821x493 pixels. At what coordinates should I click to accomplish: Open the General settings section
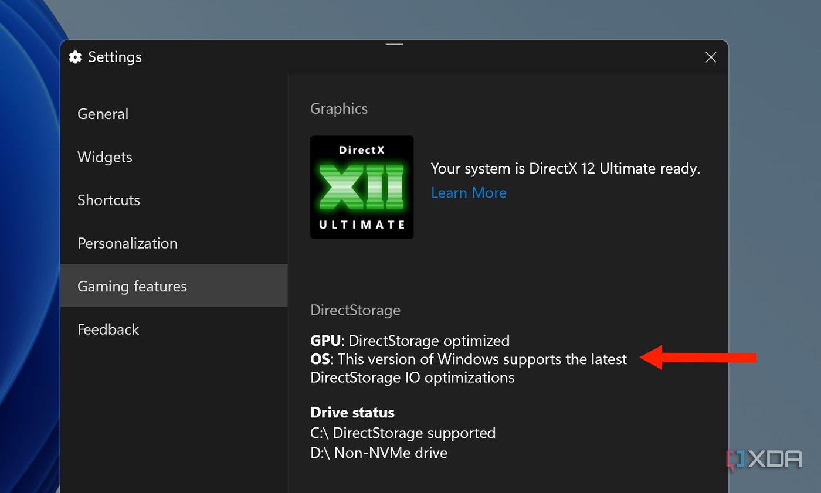[x=174, y=114]
